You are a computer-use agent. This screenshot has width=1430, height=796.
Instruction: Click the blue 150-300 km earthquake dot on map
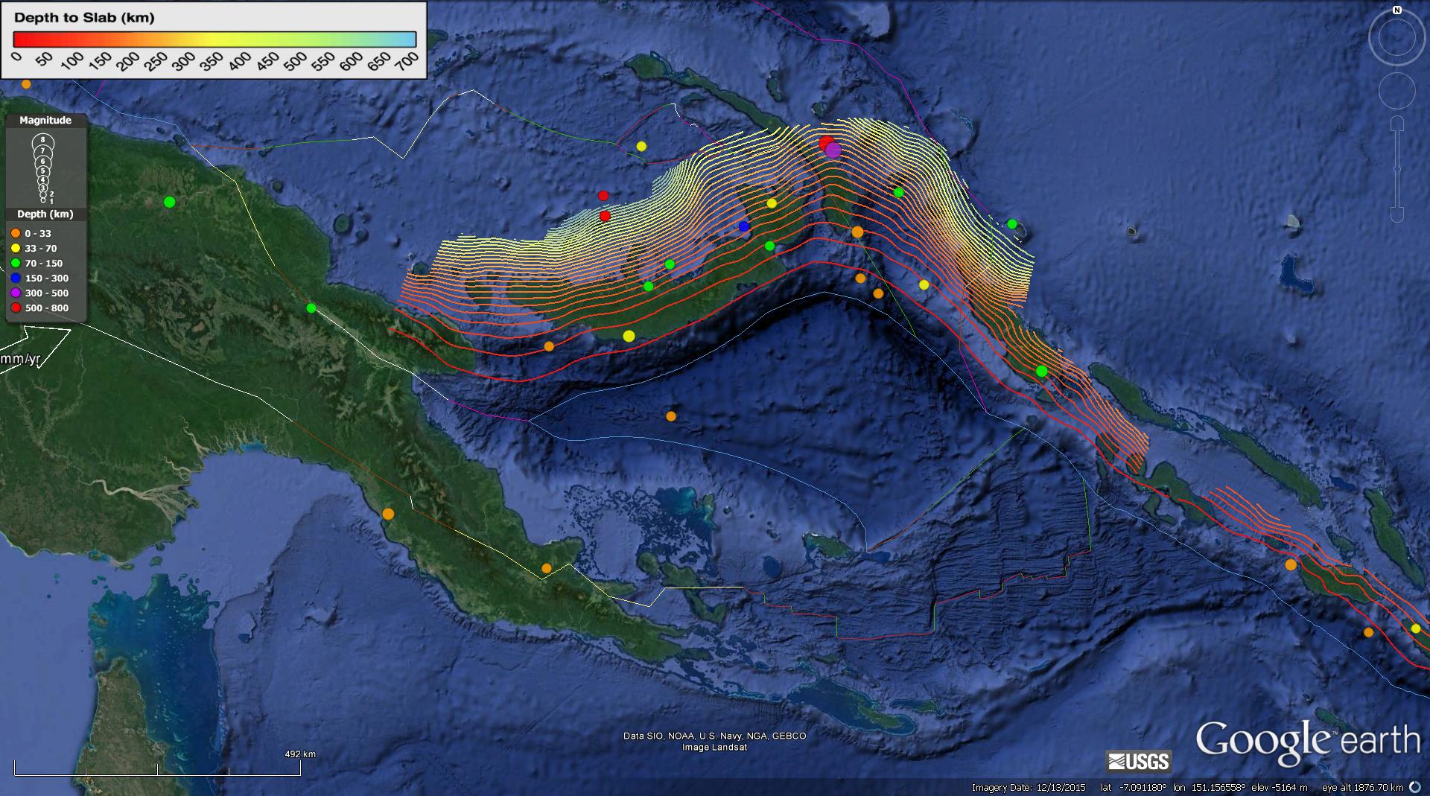point(743,226)
